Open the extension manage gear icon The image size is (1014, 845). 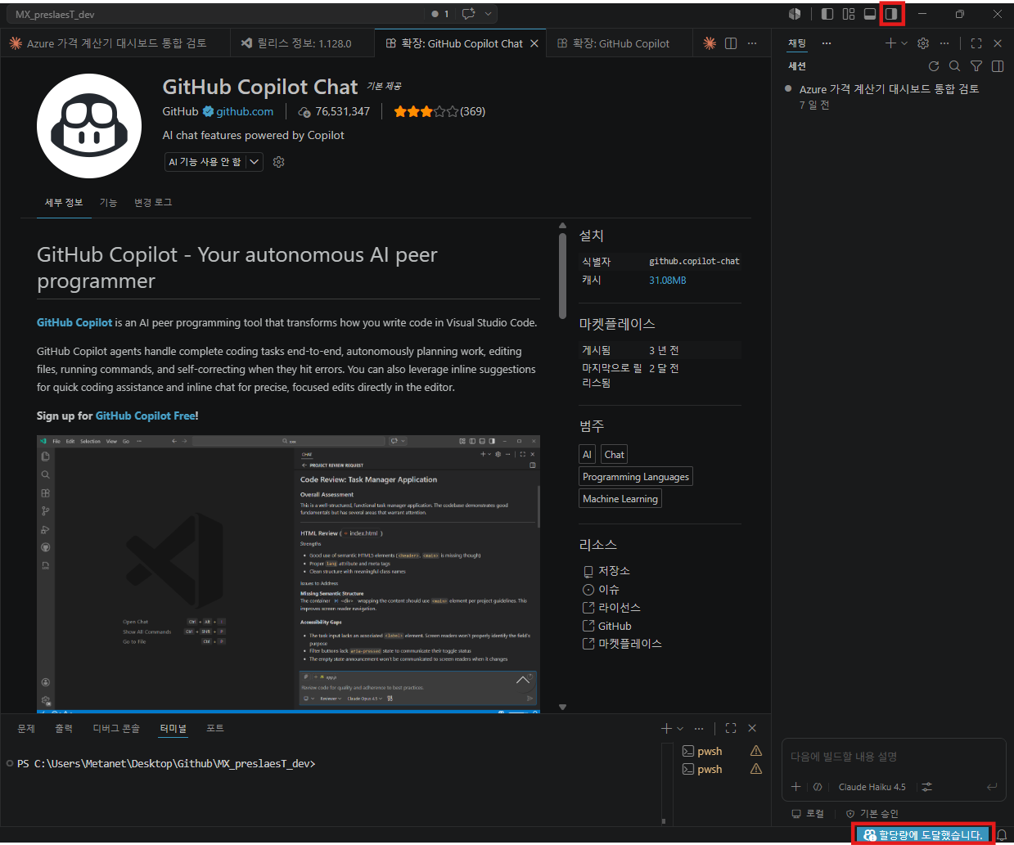pyautogui.click(x=278, y=162)
